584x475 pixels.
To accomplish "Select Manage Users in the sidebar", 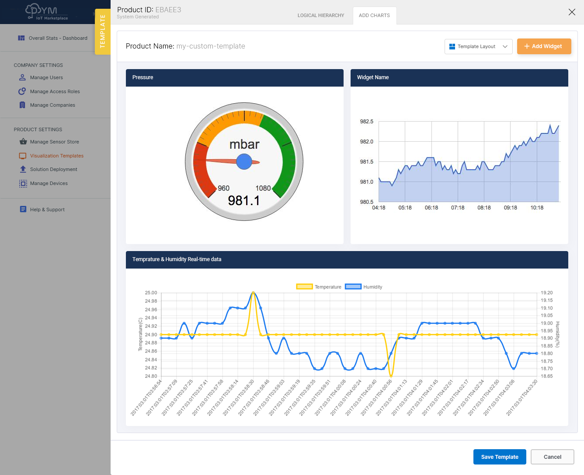I will (x=46, y=77).
